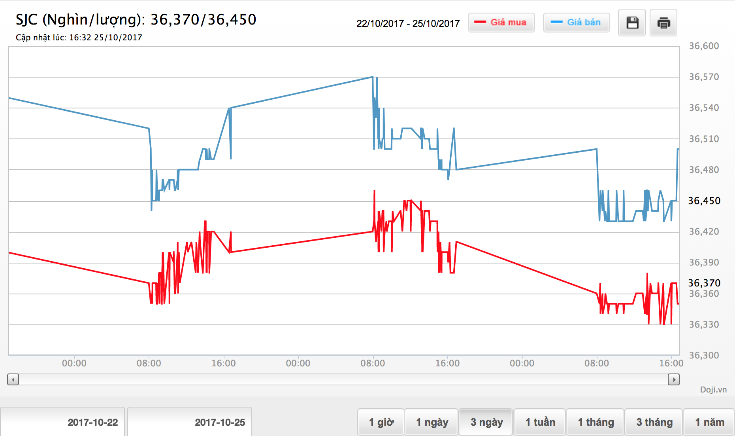
Task: Select the 1 ngày time range
Action: [x=432, y=422]
